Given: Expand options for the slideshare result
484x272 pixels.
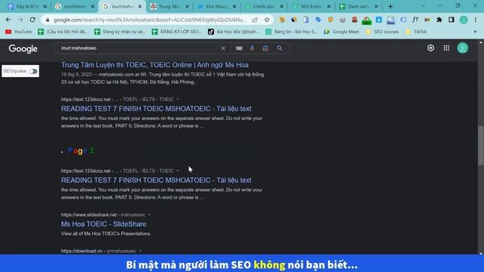Looking at the screenshot, I should (149, 215).
